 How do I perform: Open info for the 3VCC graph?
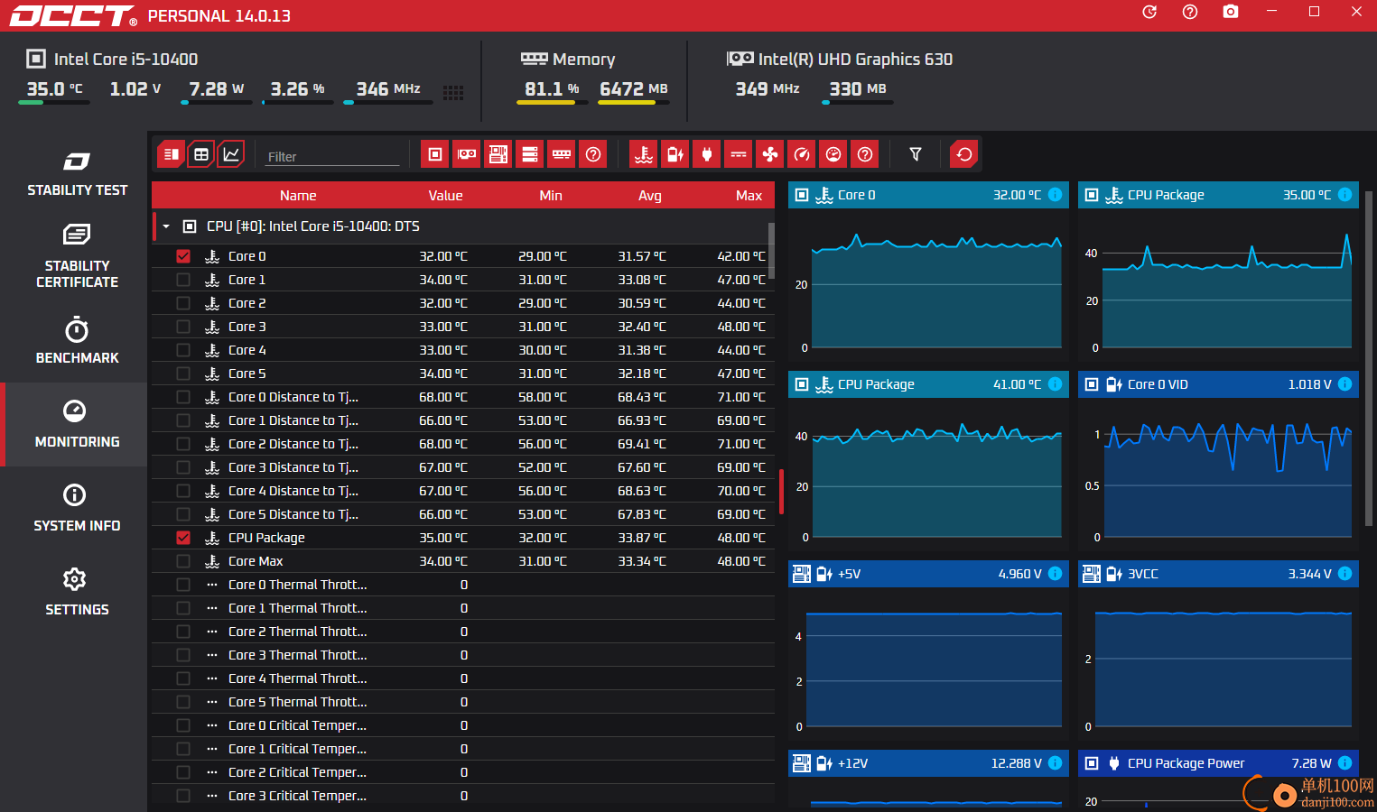[1344, 574]
